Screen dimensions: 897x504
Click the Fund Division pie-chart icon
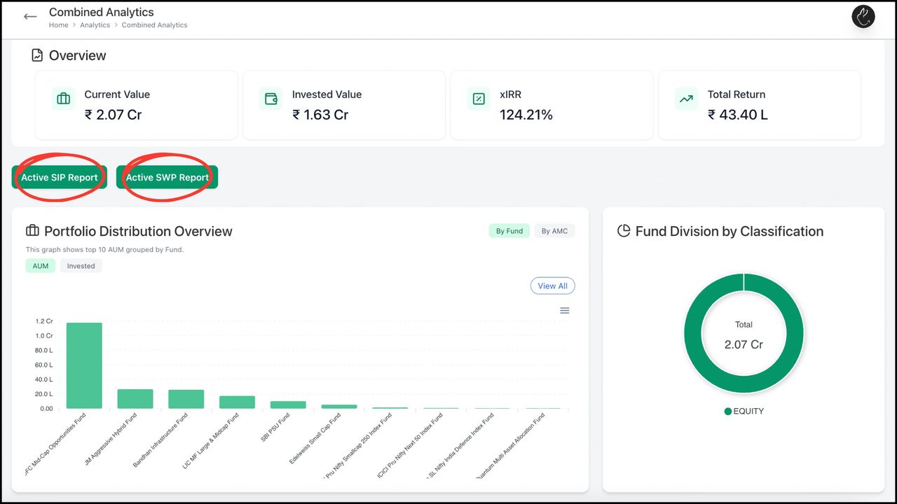(624, 231)
